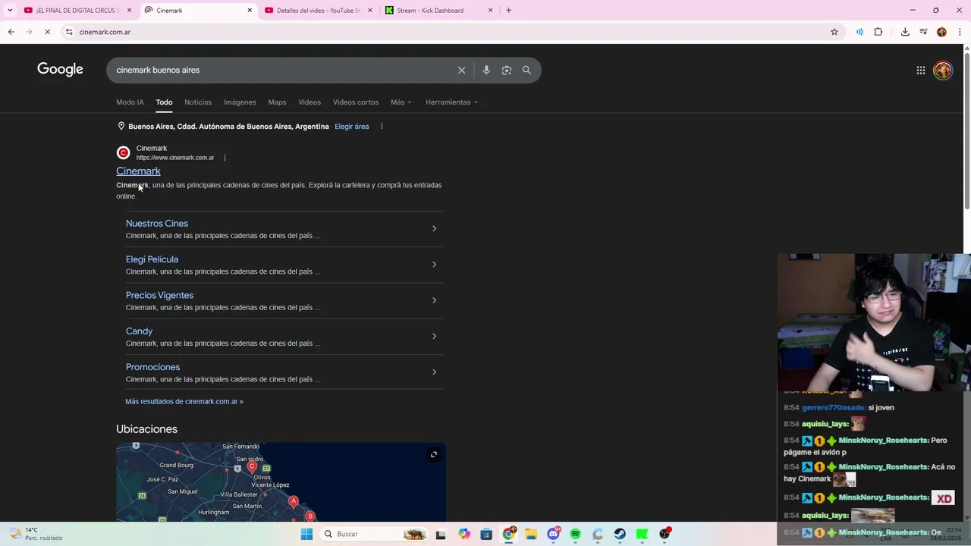Click the Windows taskbar Buscar search box
Image resolution: width=971 pixels, height=546 pixels.
point(374,534)
